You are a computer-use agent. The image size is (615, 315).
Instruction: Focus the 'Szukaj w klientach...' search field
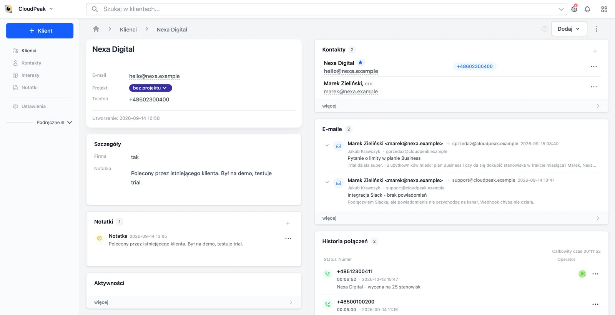click(x=327, y=9)
